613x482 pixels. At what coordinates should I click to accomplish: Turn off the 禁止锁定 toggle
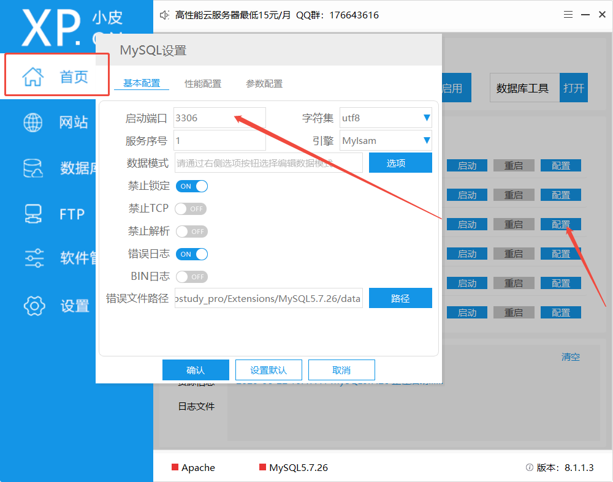coord(192,186)
